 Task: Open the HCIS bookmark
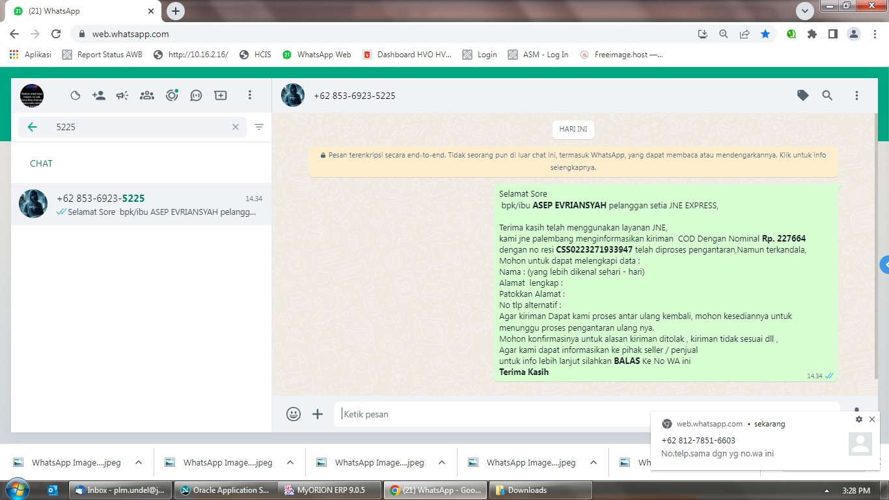pyautogui.click(x=255, y=55)
